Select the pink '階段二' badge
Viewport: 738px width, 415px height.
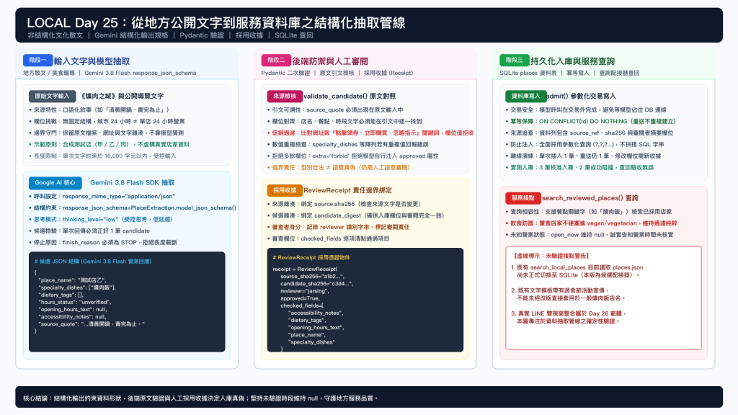(276, 61)
